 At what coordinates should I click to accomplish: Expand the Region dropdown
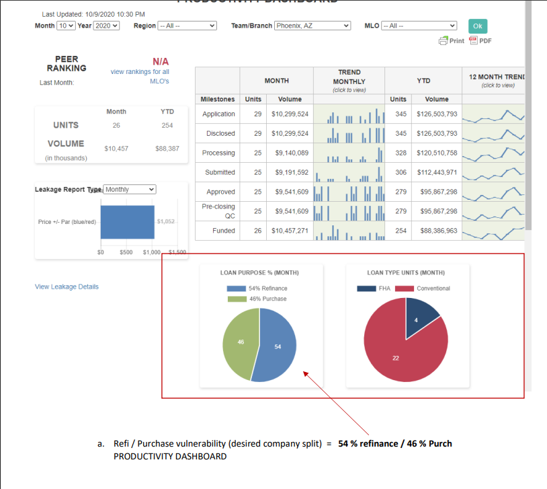(x=187, y=26)
